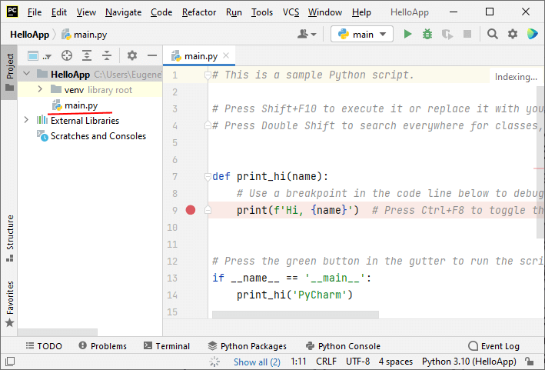545x370 pixels.
Task: Open Search Everywhere magnifier icon
Action: tap(493, 34)
